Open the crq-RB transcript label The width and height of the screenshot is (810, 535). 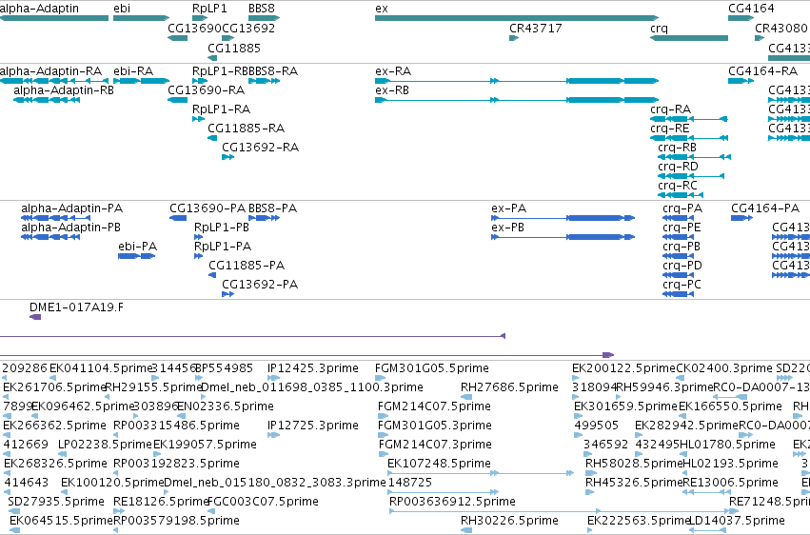[x=678, y=148]
